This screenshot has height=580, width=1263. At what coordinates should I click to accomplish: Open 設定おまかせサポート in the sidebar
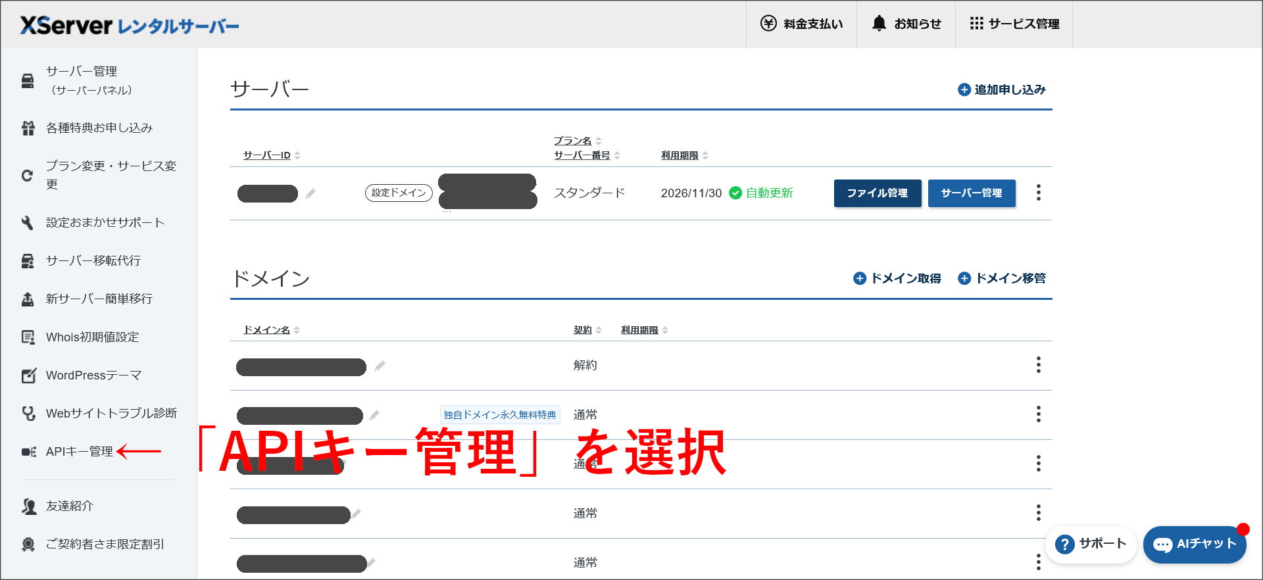coord(105,222)
